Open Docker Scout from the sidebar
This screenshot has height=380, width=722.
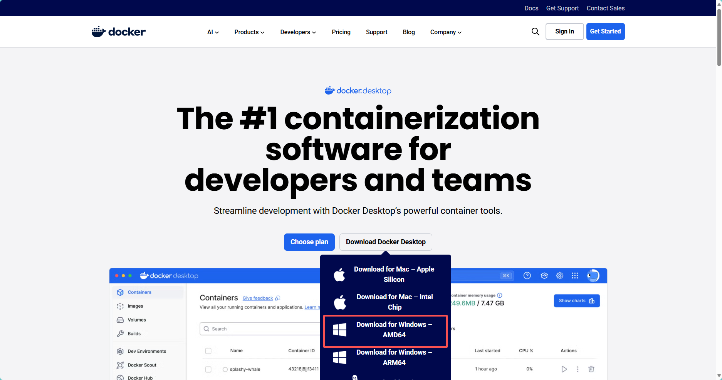click(120, 365)
